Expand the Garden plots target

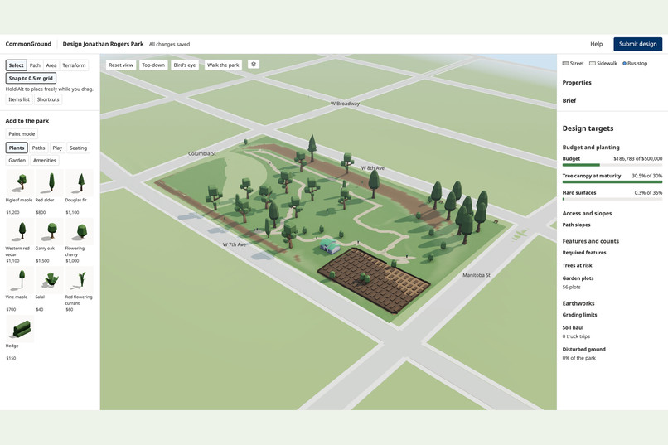pos(578,278)
